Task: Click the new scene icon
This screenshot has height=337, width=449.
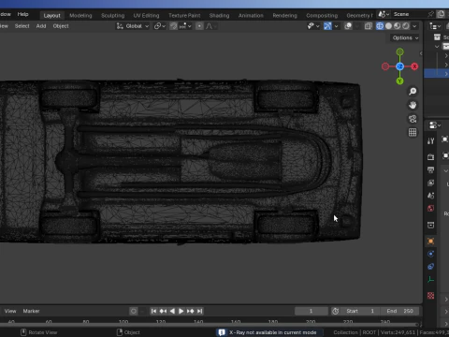Action: 441,14
